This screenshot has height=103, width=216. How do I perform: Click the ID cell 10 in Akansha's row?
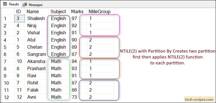(20, 62)
